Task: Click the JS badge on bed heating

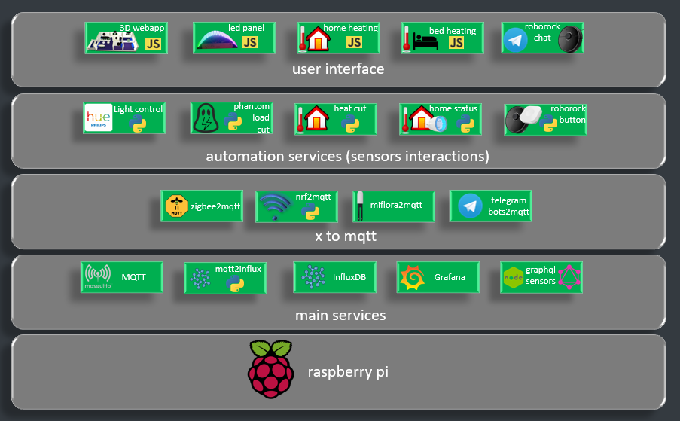Action: pyautogui.click(x=456, y=42)
